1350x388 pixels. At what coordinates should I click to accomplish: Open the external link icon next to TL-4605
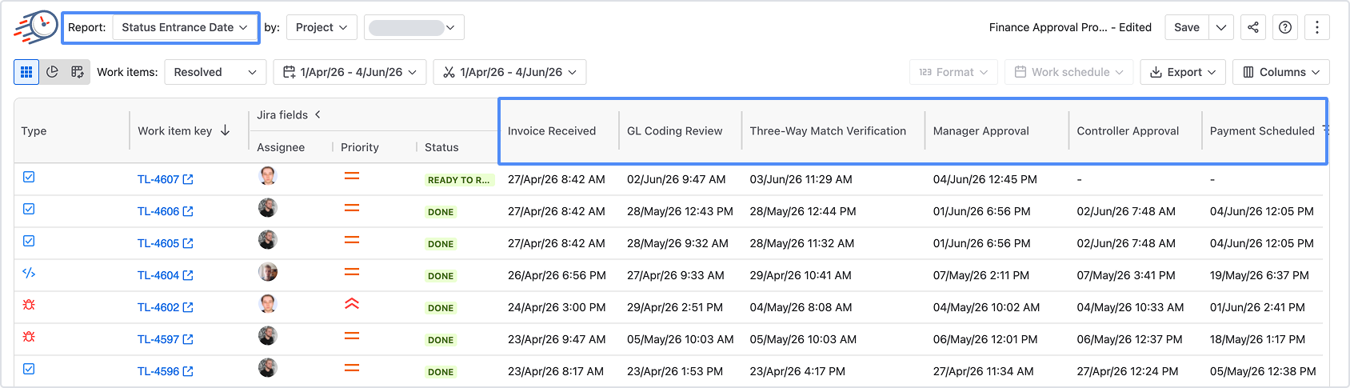(x=188, y=243)
